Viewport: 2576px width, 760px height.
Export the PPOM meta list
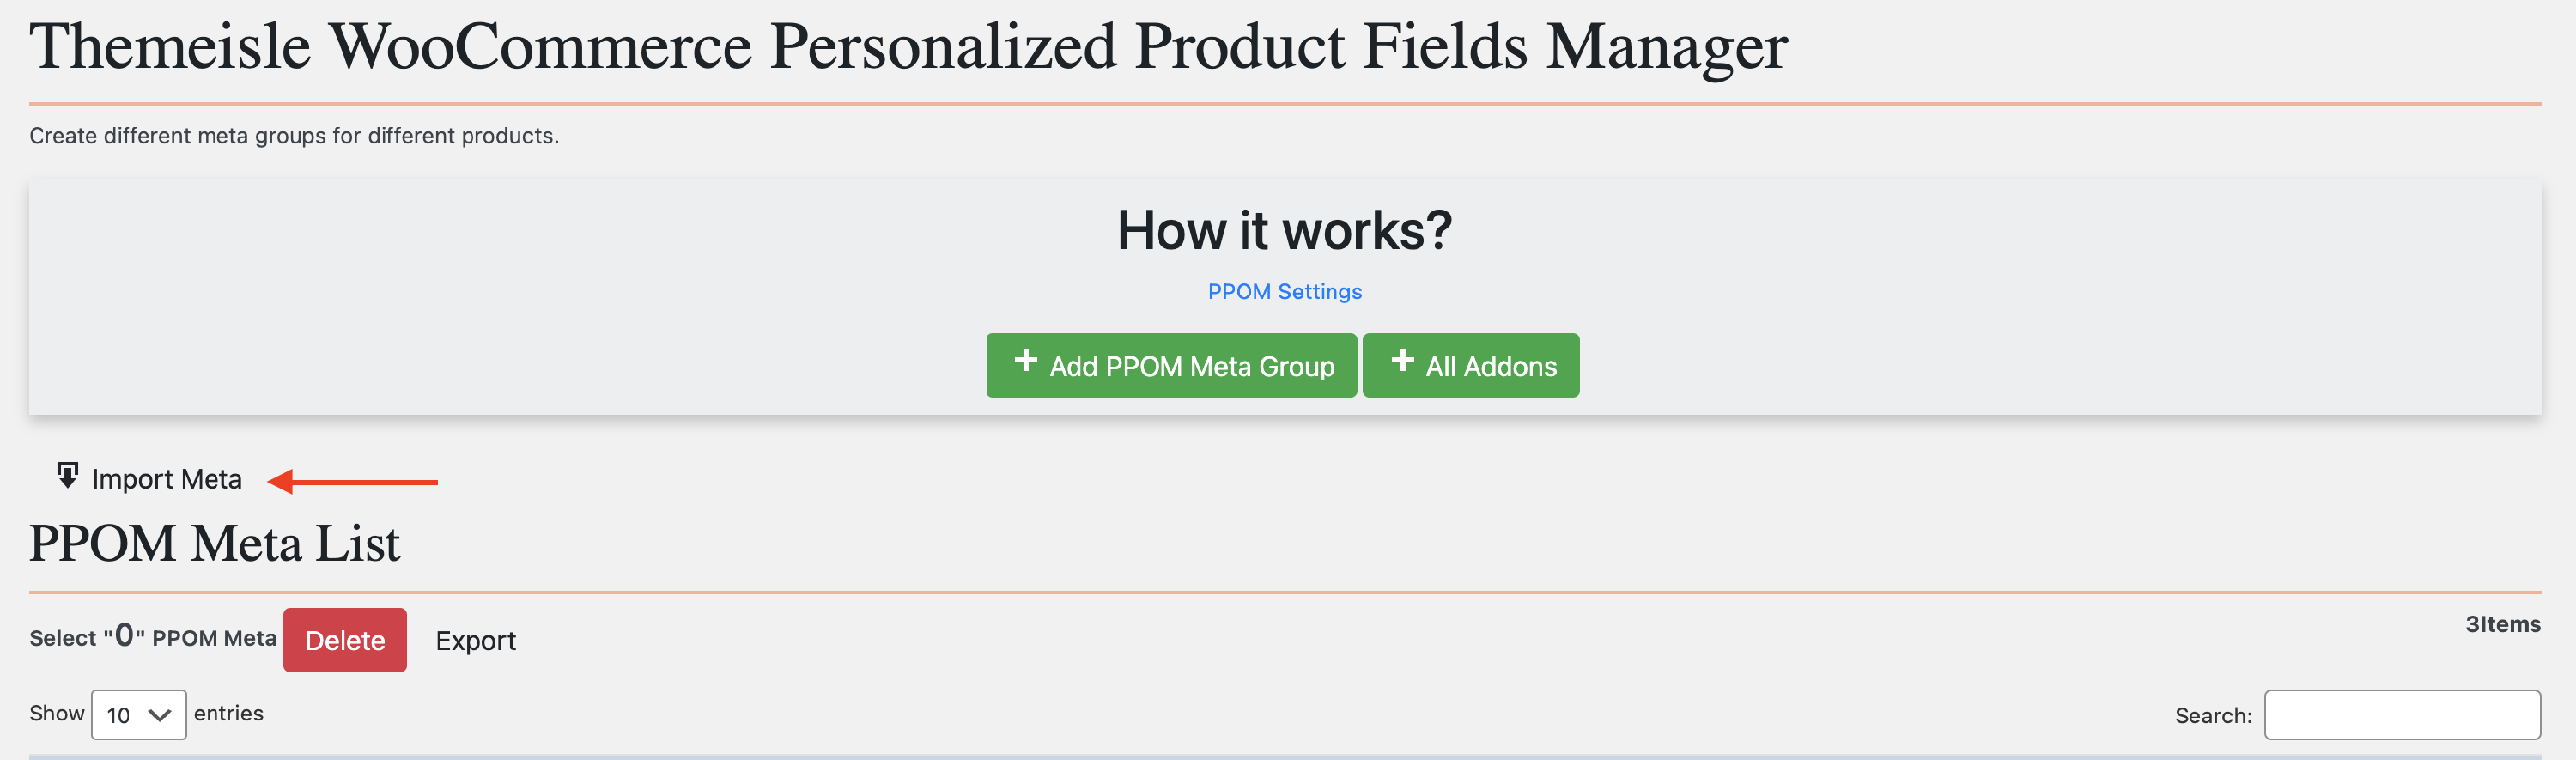[x=476, y=640]
